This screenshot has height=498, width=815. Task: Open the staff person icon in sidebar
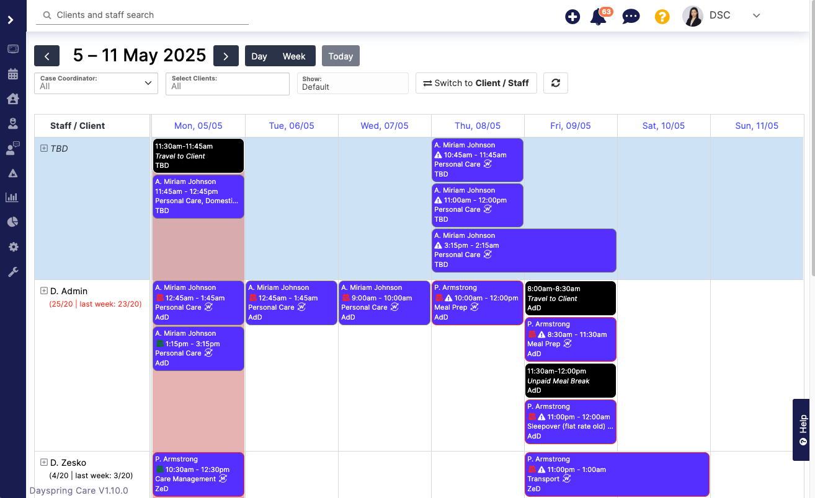coord(13,123)
